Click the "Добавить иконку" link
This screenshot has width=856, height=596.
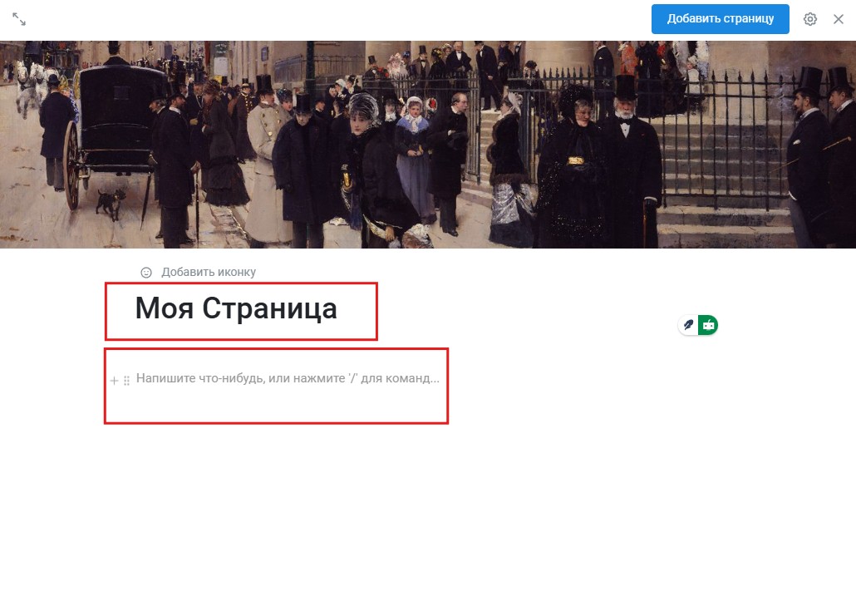(x=209, y=273)
